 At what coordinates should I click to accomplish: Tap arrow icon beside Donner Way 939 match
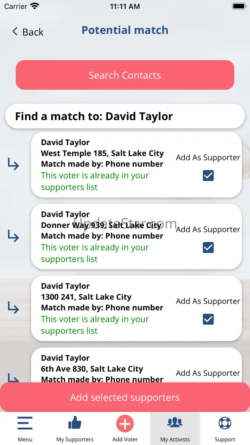13,236
